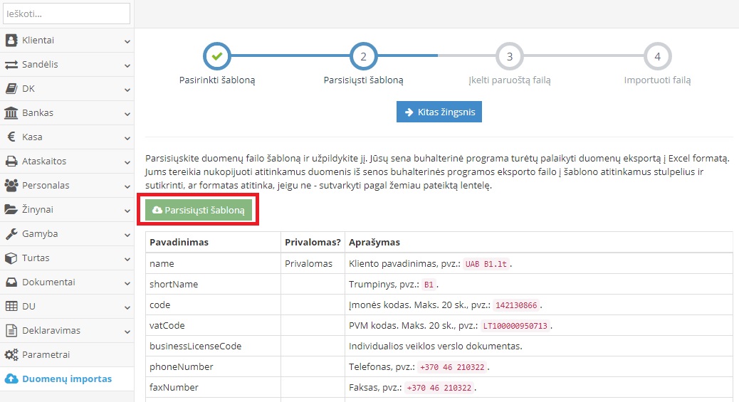Image resolution: width=739 pixels, height=402 pixels.
Task: Download template with Parsisiųsti šabloną button
Action: click(x=199, y=211)
